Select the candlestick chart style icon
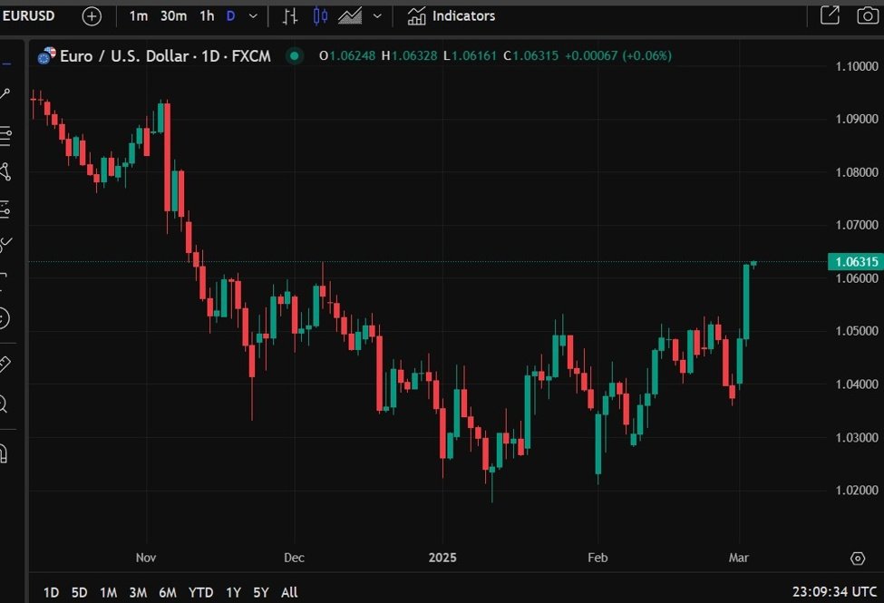 pos(320,16)
